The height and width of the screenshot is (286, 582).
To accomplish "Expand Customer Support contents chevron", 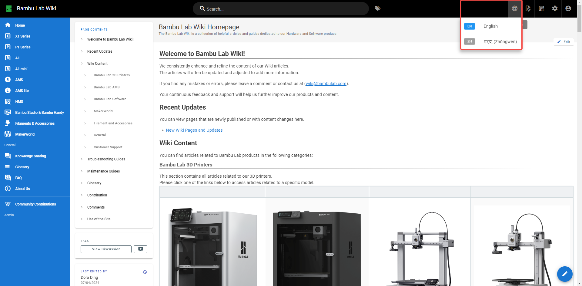I will tap(85, 147).
